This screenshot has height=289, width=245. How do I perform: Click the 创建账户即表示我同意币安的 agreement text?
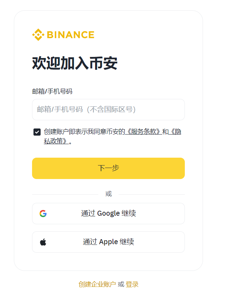84,132
